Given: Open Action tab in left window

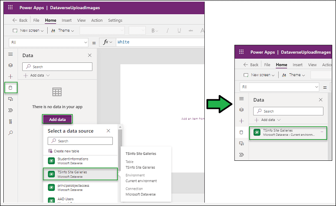Looking at the screenshot, I should [97, 20].
